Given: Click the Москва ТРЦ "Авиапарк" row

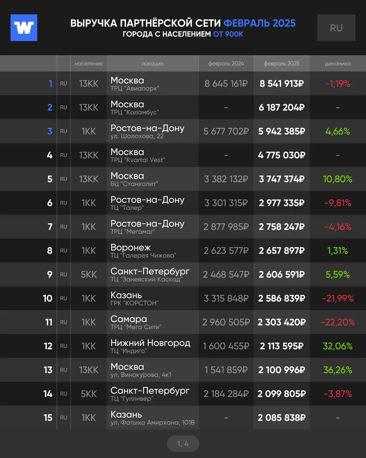Looking at the screenshot, I should point(183,83).
